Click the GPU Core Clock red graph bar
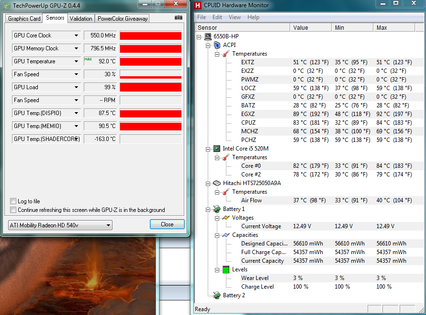Screen dimensions: 426x315 [150, 35]
